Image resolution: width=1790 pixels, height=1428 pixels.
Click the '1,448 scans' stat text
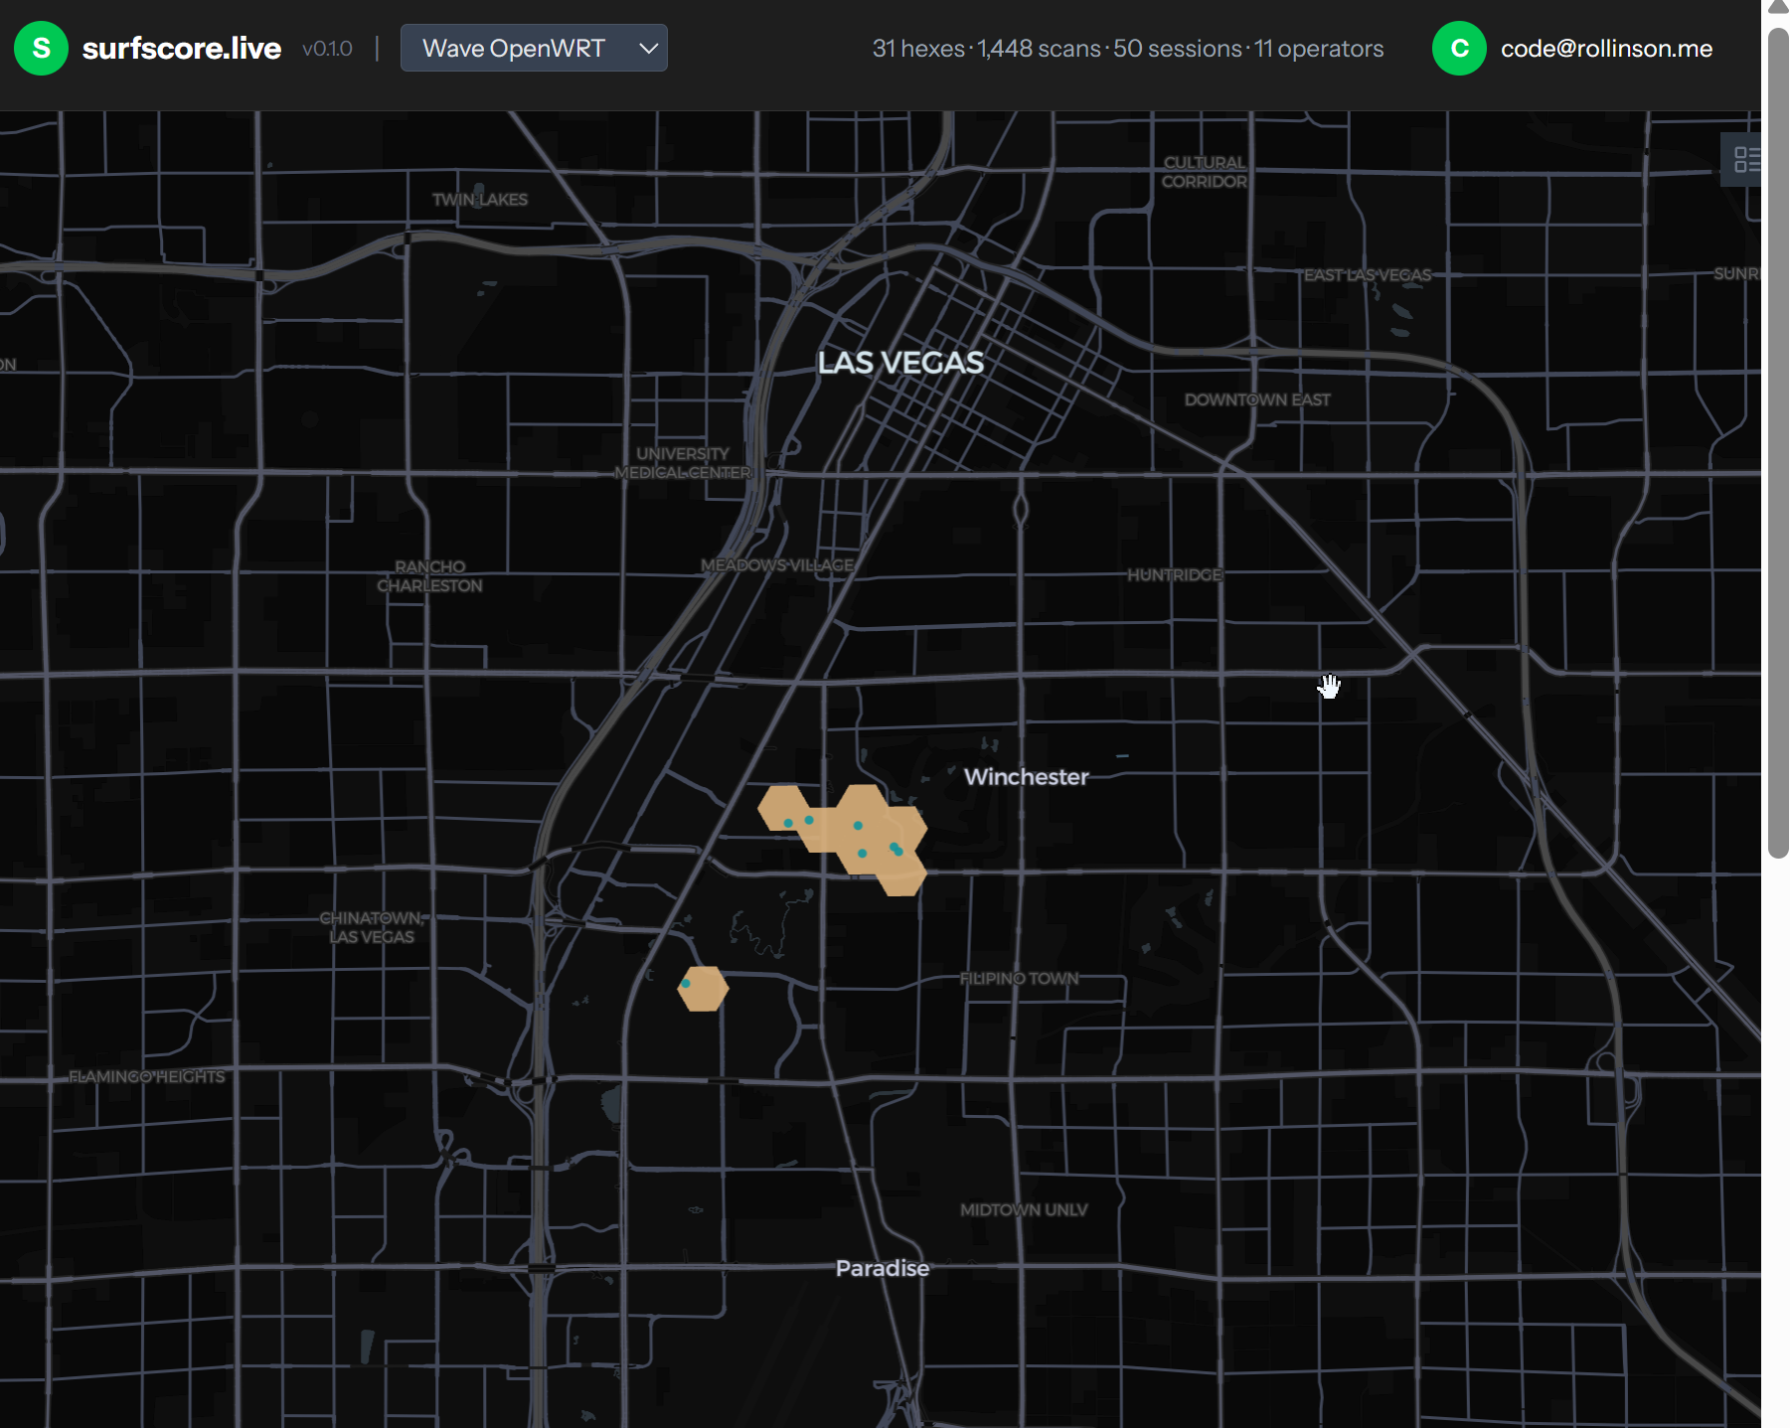click(x=1039, y=49)
